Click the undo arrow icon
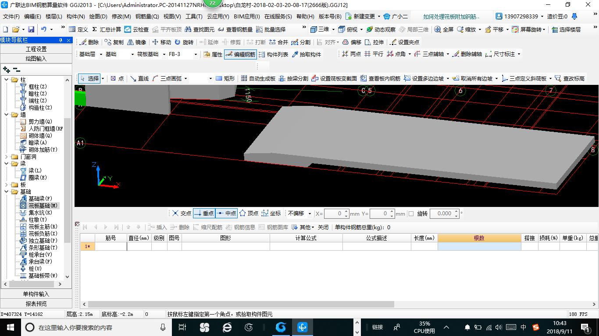The height and width of the screenshot is (336, 599). (44, 29)
